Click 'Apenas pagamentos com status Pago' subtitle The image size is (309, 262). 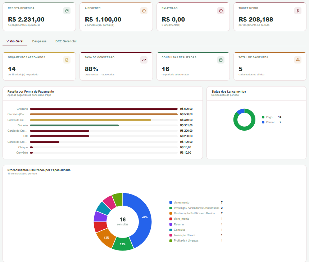pos(29,95)
